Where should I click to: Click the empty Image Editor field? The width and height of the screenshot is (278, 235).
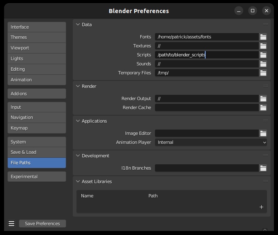tap(207, 133)
